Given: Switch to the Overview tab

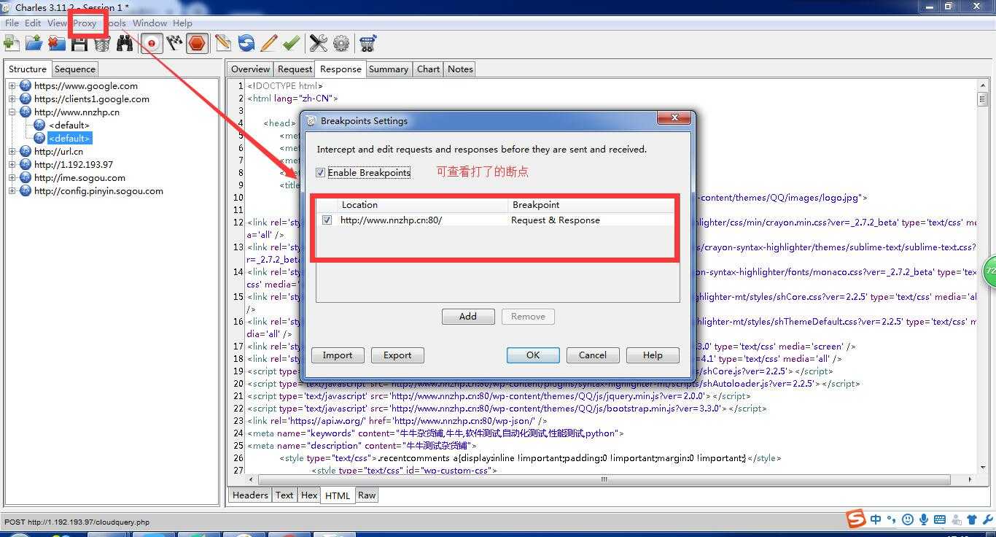Looking at the screenshot, I should pyautogui.click(x=250, y=69).
